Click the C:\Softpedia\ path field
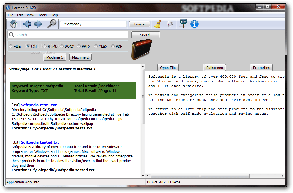The image size is (293, 193). coord(93,24)
